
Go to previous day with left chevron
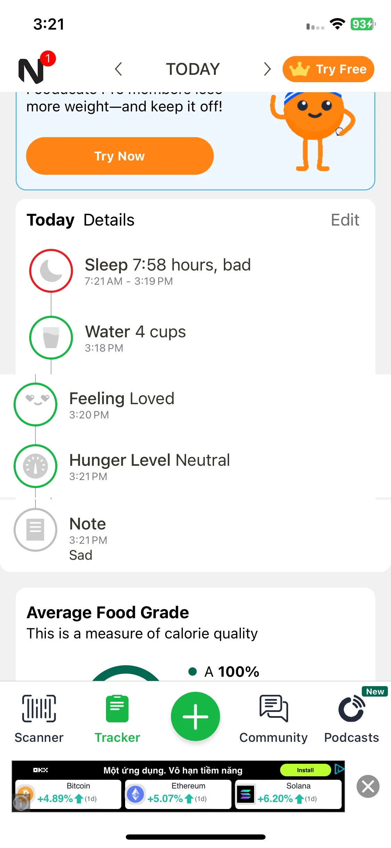tap(119, 69)
